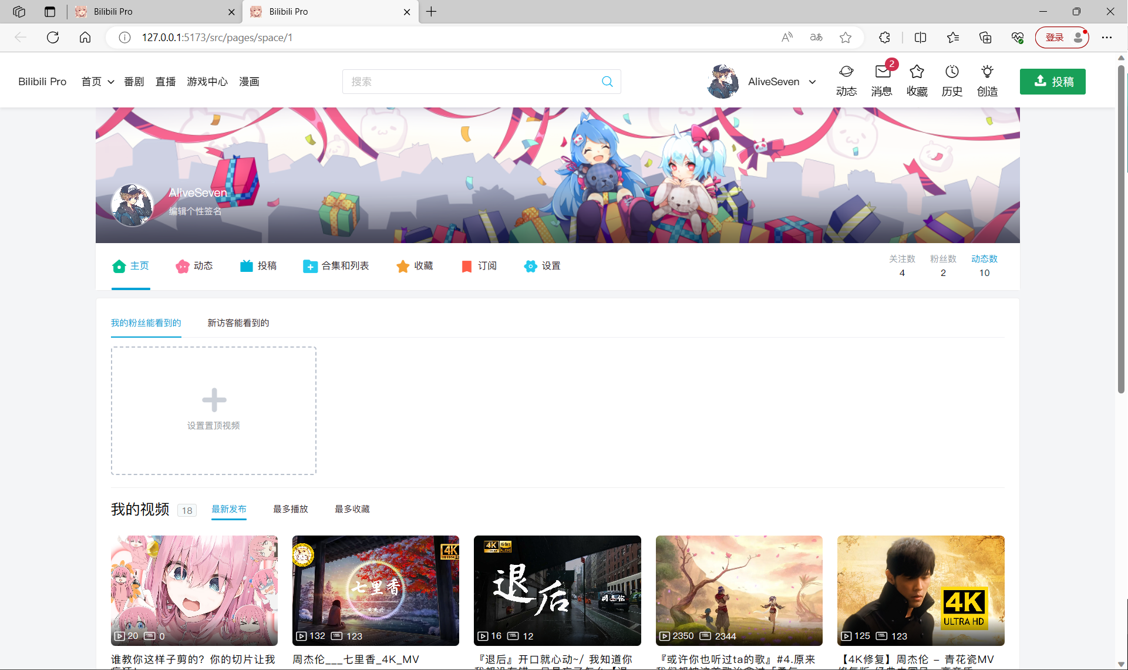Expand the 首页 dropdown menu
The width and height of the screenshot is (1128, 670).
[97, 82]
